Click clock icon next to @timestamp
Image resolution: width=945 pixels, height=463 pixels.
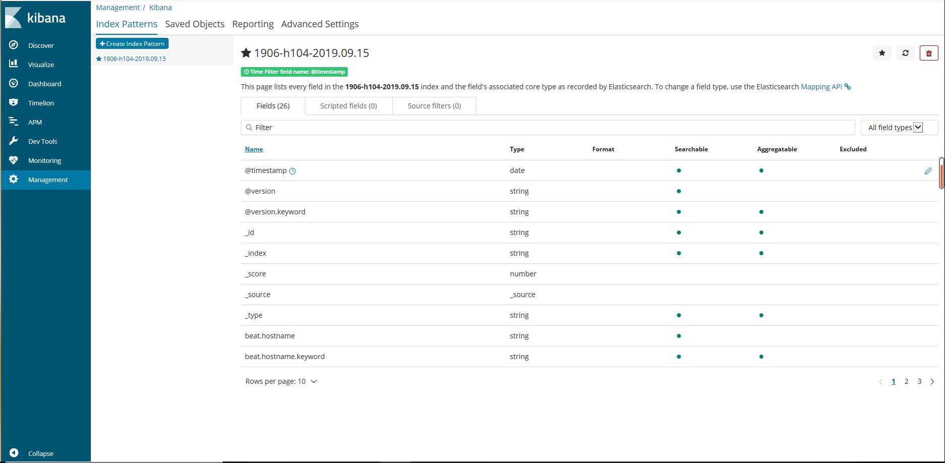(292, 171)
